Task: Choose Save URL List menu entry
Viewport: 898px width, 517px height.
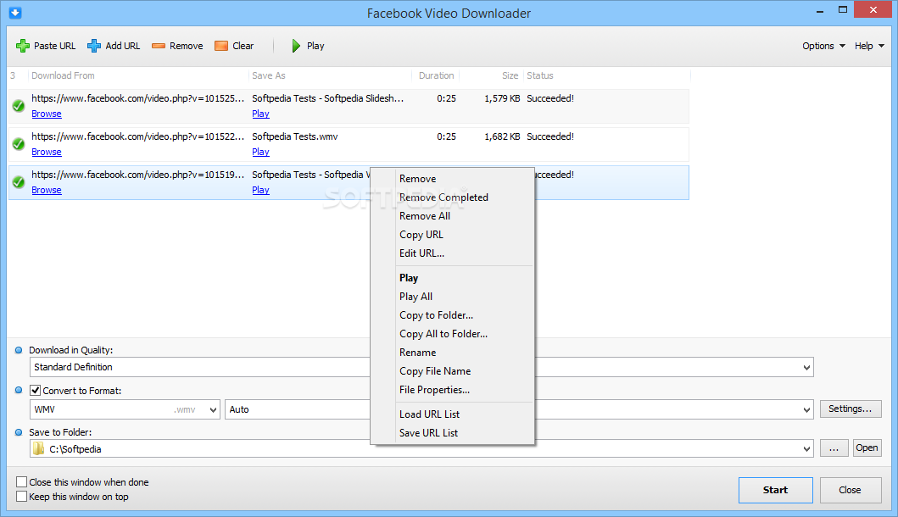Action: point(428,433)
